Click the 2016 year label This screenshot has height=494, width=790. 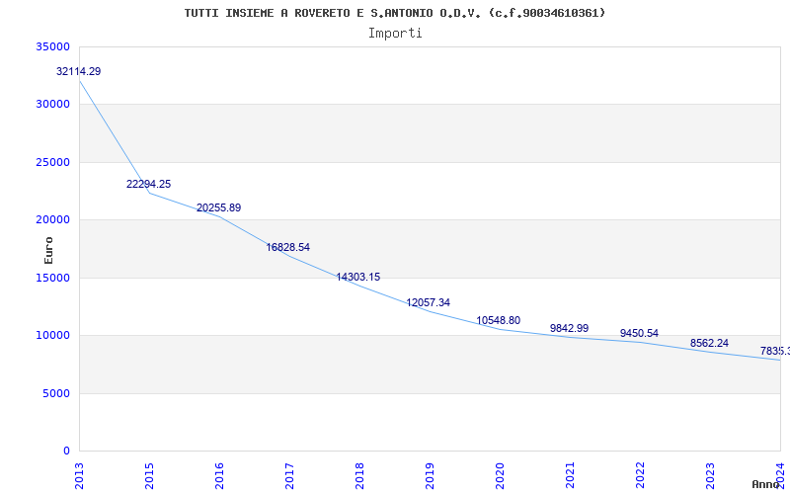click(219, 475)
